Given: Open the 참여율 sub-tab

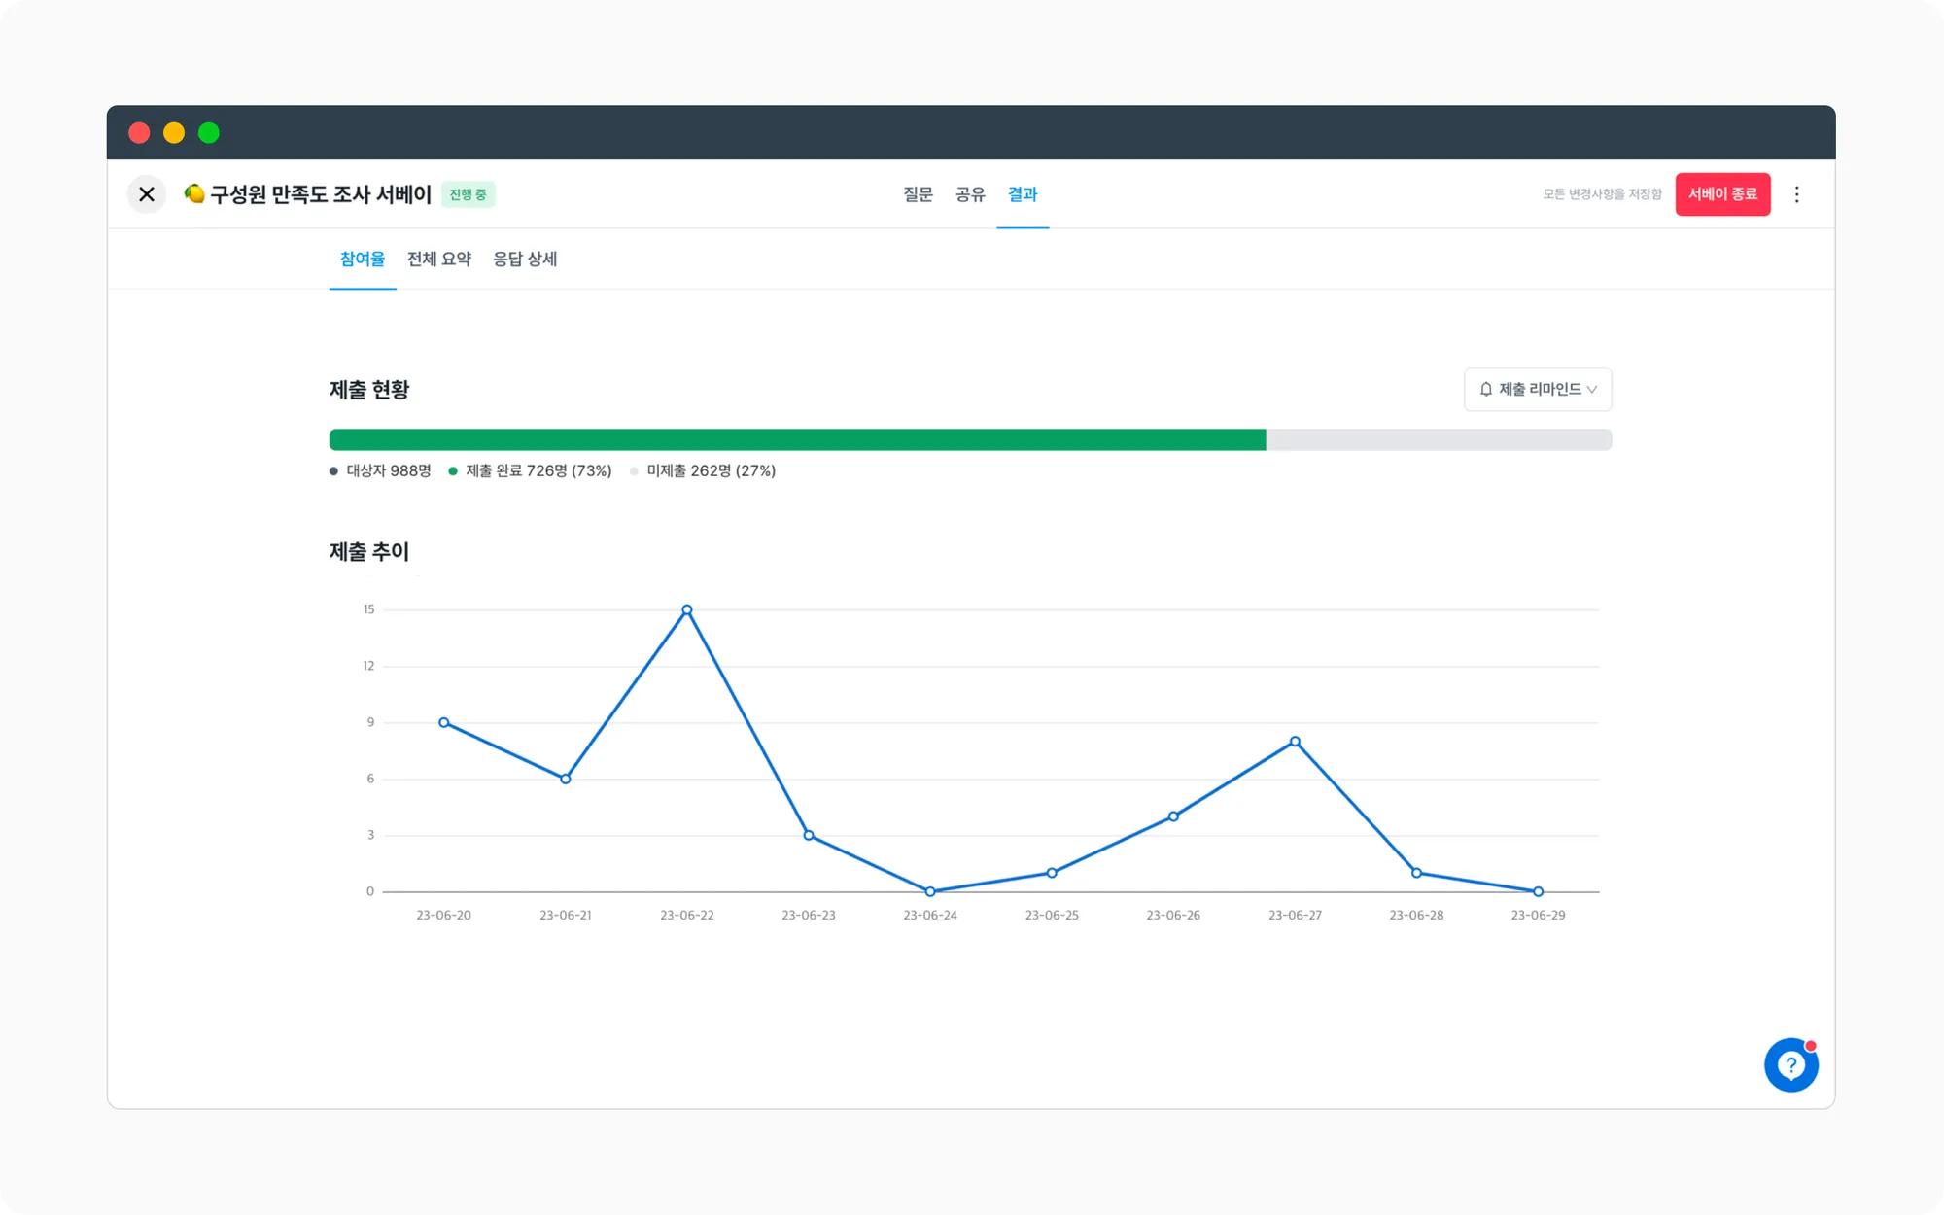Looking at the screenshot, I should click(x=363, y=259).
